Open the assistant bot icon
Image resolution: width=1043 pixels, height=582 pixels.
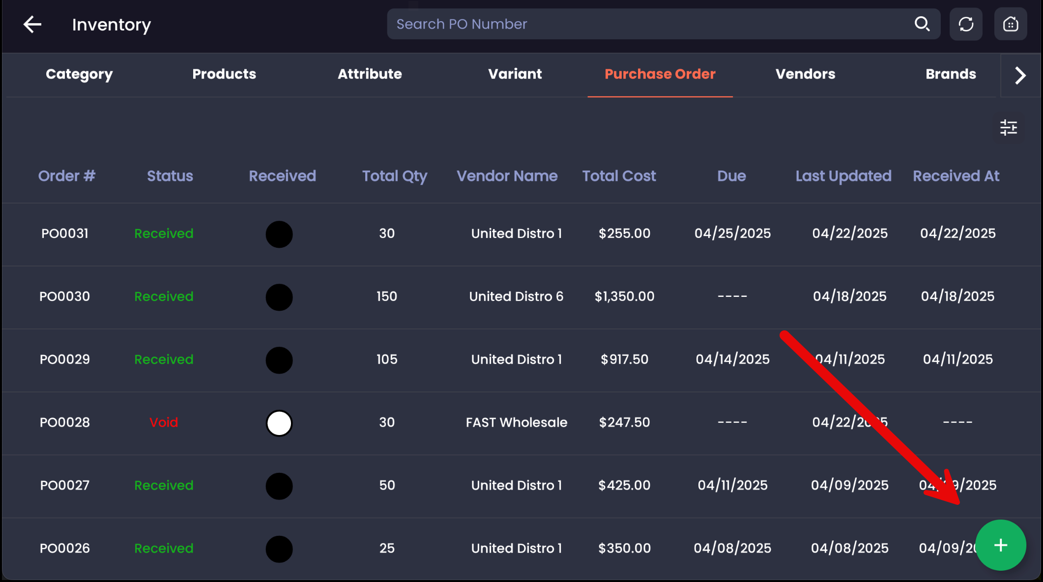click(1010, 24)
